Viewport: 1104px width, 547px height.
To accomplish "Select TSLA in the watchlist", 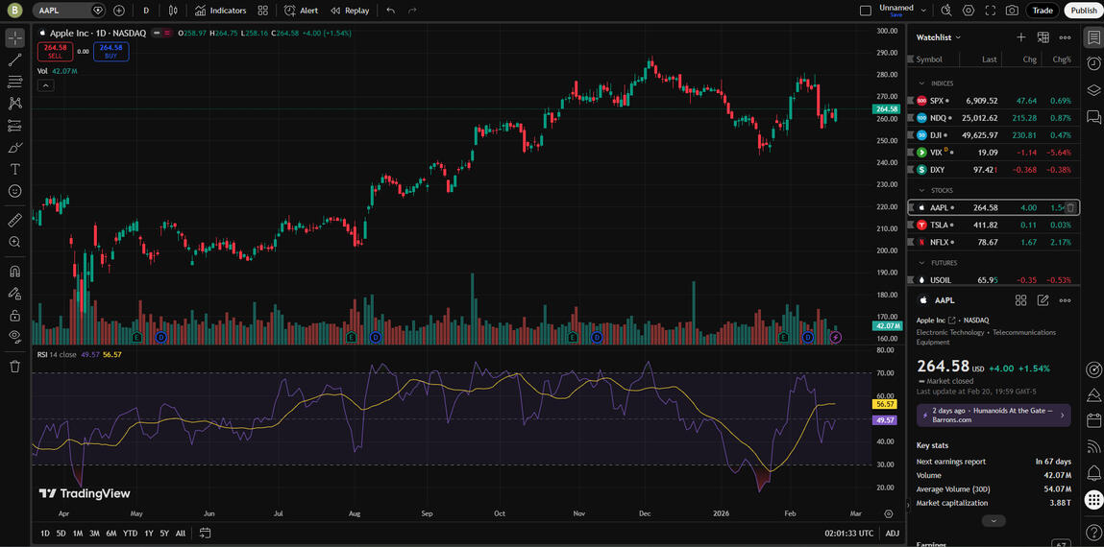I will coord(993,225).
